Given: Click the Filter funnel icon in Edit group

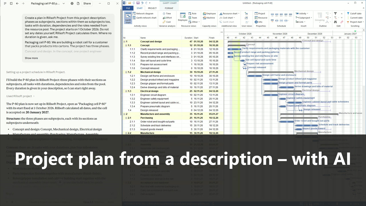Looking at the screenshot, I should pyautogui.click(x=335, y=14).
